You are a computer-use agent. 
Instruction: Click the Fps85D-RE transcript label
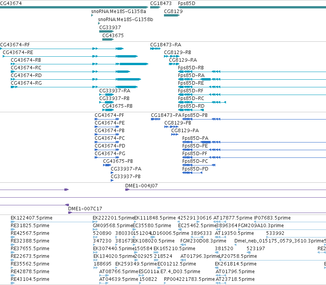(191, 83)
